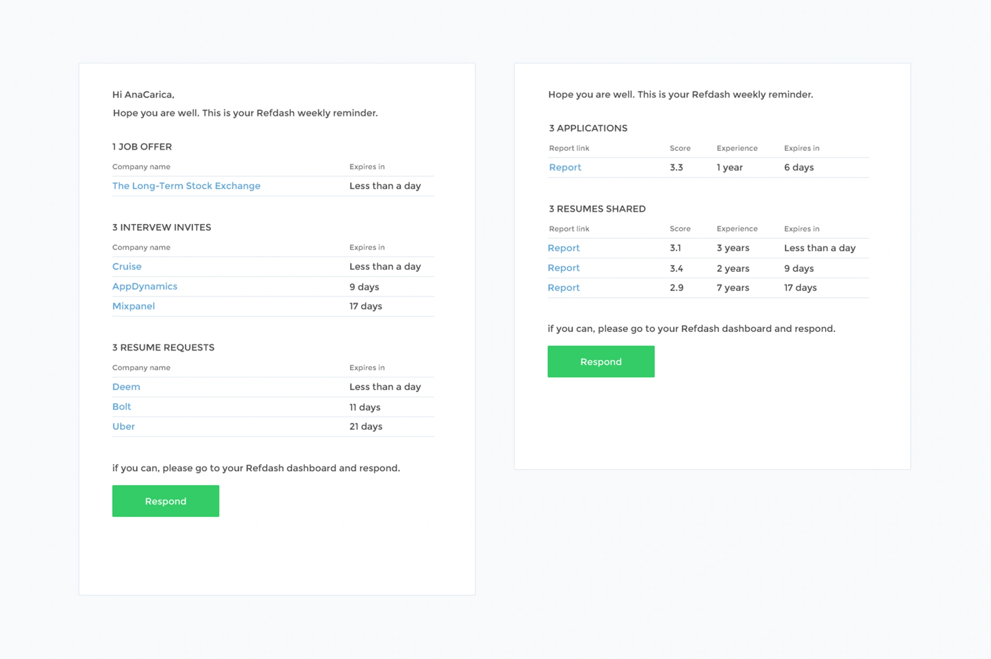Click '9 days' expiry in Resumes Shared

click(799, 268)
